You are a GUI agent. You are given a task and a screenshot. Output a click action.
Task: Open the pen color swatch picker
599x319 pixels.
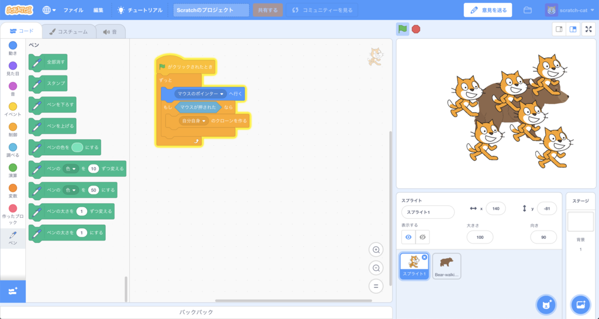(77, 148)
